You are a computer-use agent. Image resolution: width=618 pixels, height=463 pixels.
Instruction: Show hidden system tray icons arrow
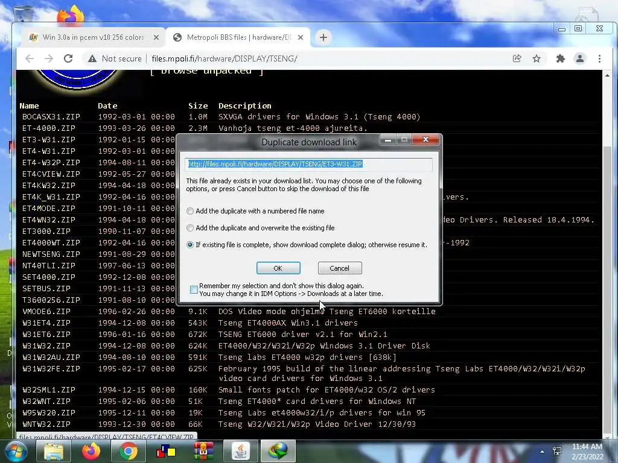pos(543,452)
